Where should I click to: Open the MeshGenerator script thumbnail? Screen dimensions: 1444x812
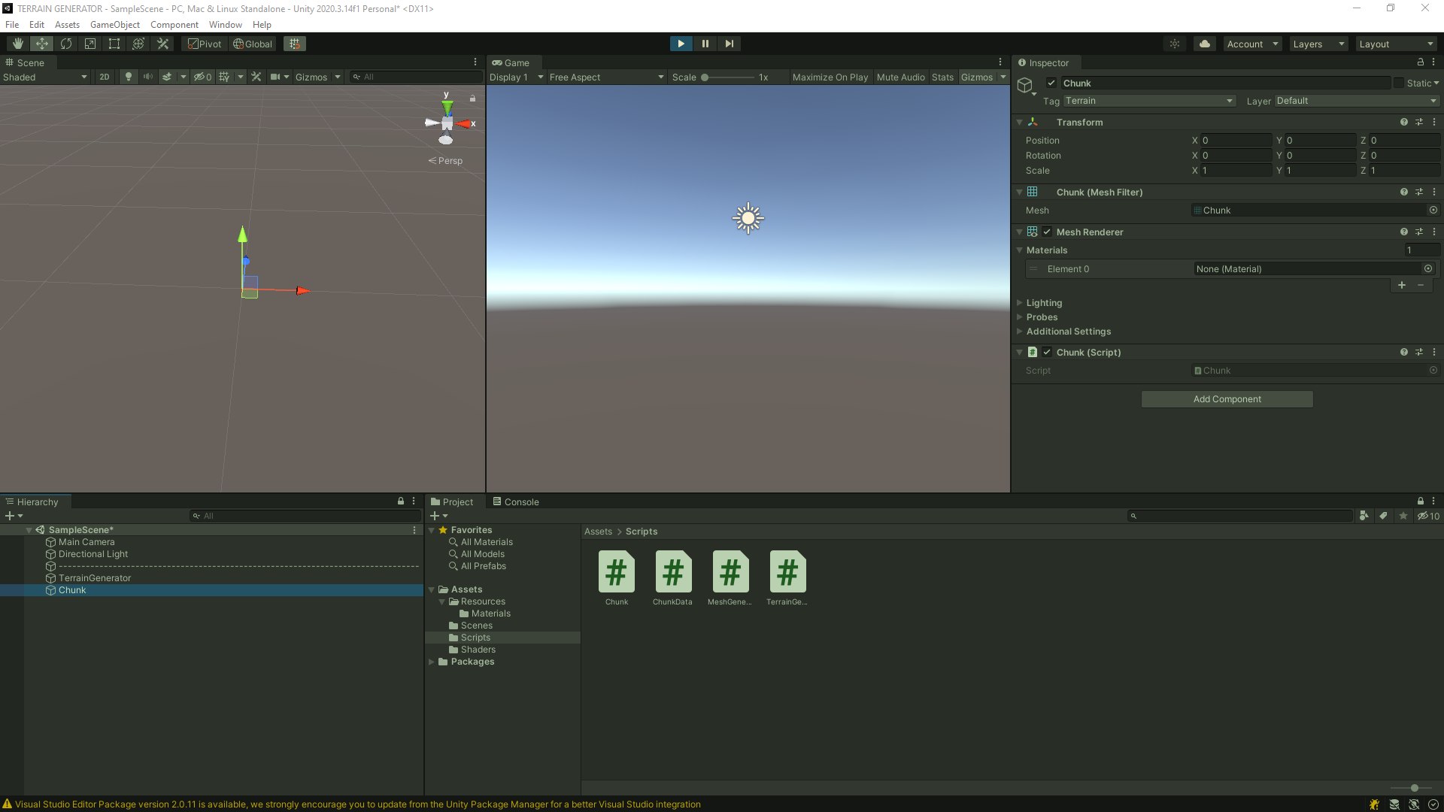pos(730,573)
